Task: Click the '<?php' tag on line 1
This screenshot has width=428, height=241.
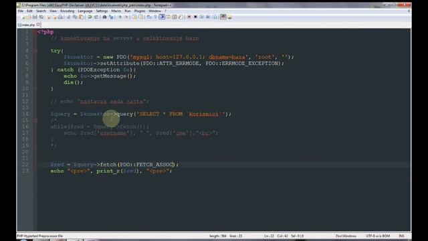Action: pyautogui.click(x=45, y=32)
